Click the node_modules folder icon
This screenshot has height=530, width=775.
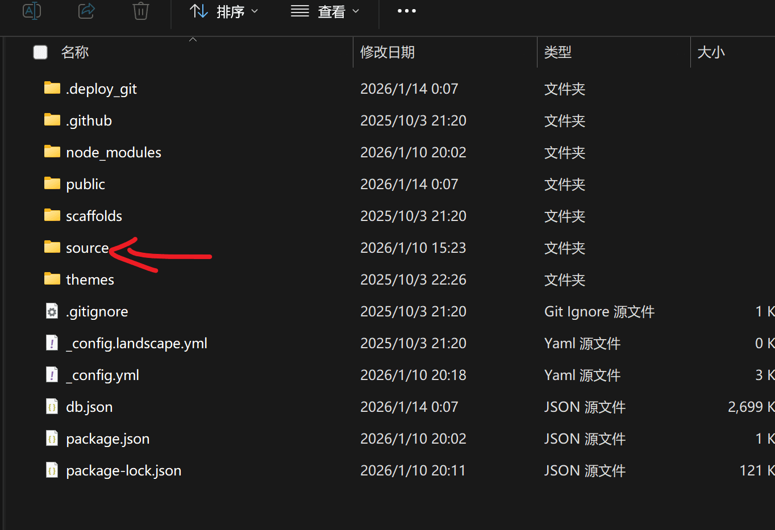pyautogui.click(x=52, y=152)
